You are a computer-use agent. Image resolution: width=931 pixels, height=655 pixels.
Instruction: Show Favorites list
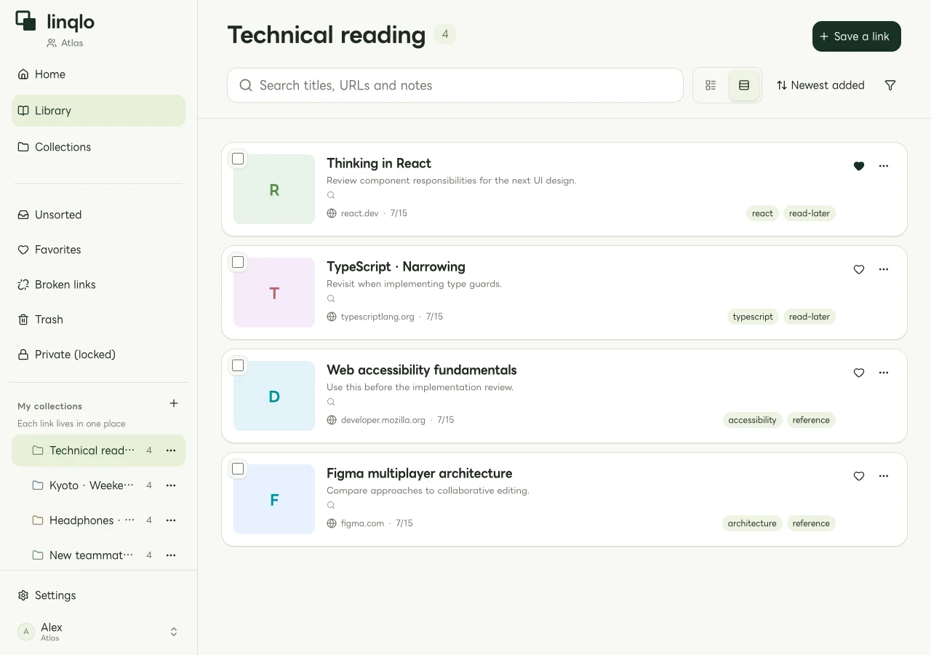point(98,250)
